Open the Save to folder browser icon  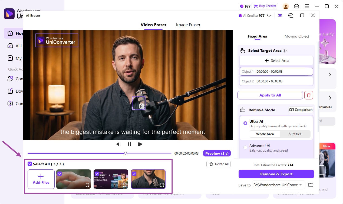tap(311, 185)
